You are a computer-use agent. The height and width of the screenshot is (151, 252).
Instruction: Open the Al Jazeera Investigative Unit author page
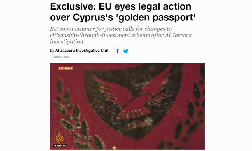(82, 51)
